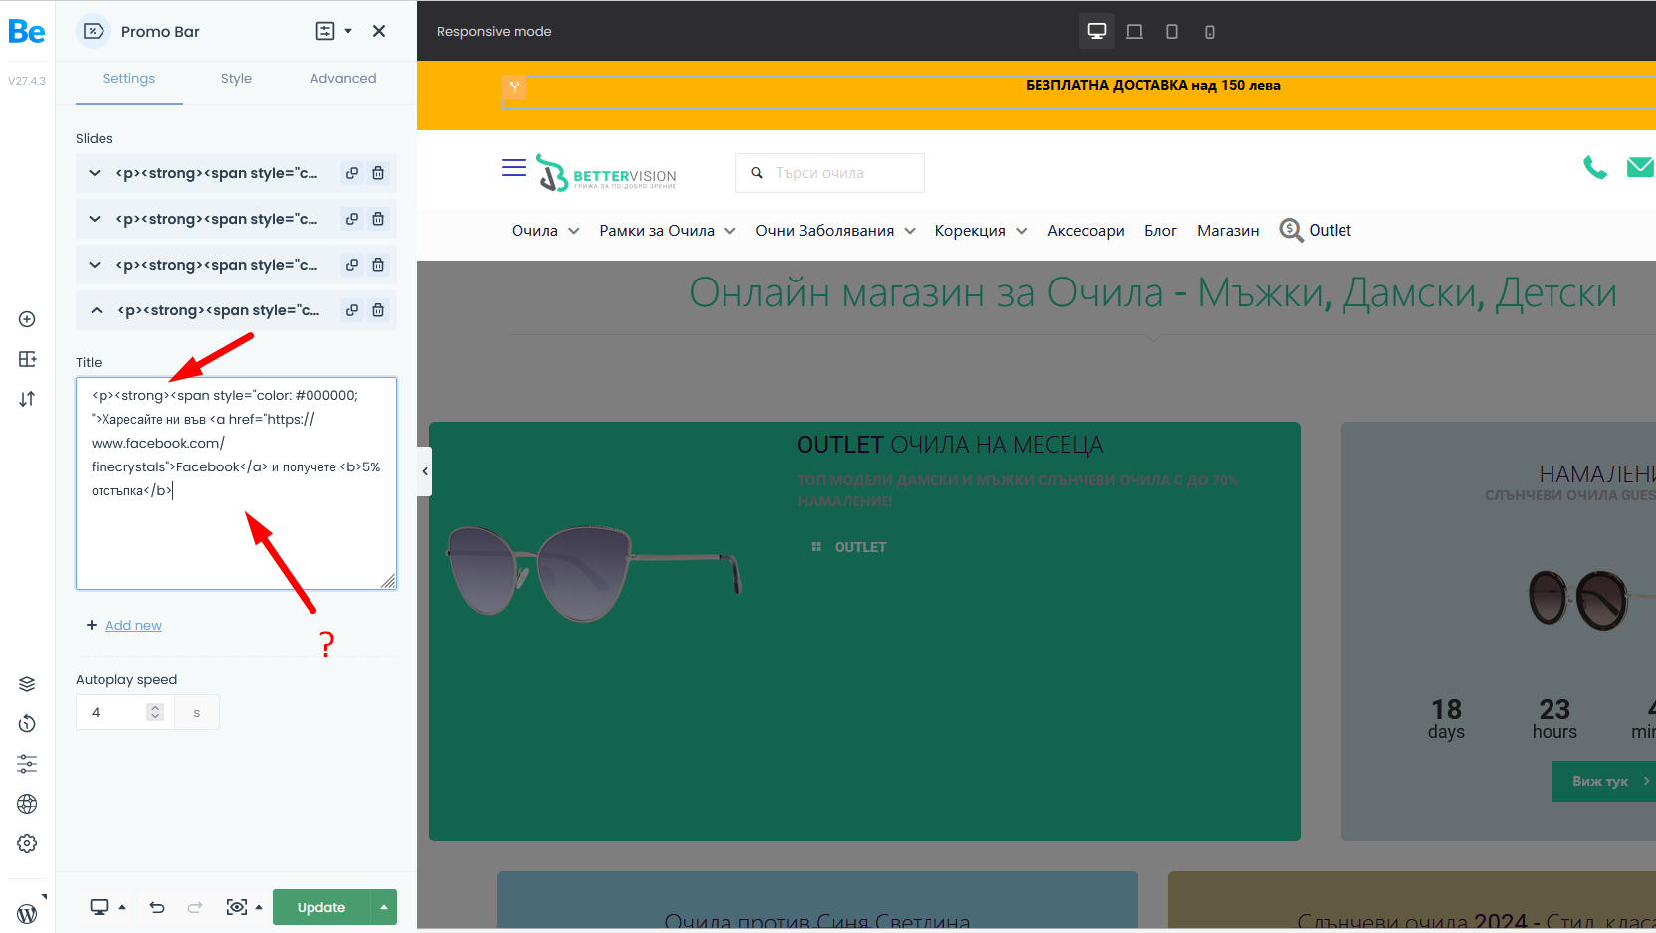Image resolution: width=1656 pixels, height=933 pixels.
Task: Select laptop view in responsive mode
Action: click(1135, 31)
